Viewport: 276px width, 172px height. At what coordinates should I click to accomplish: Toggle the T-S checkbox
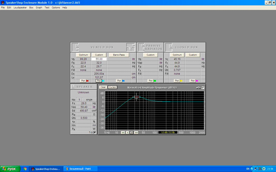tap(95, 133)
